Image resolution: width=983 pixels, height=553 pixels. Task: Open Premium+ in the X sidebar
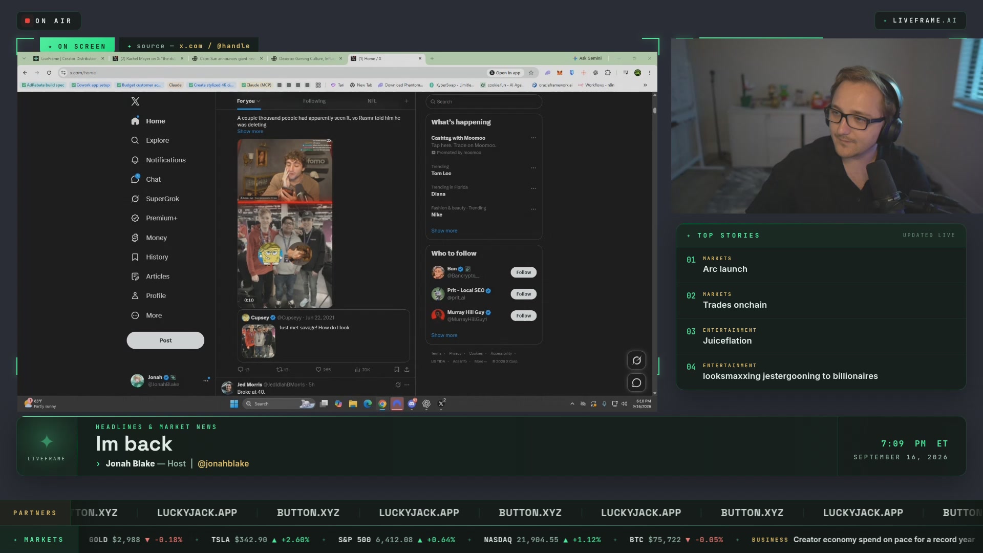[154, 218]
